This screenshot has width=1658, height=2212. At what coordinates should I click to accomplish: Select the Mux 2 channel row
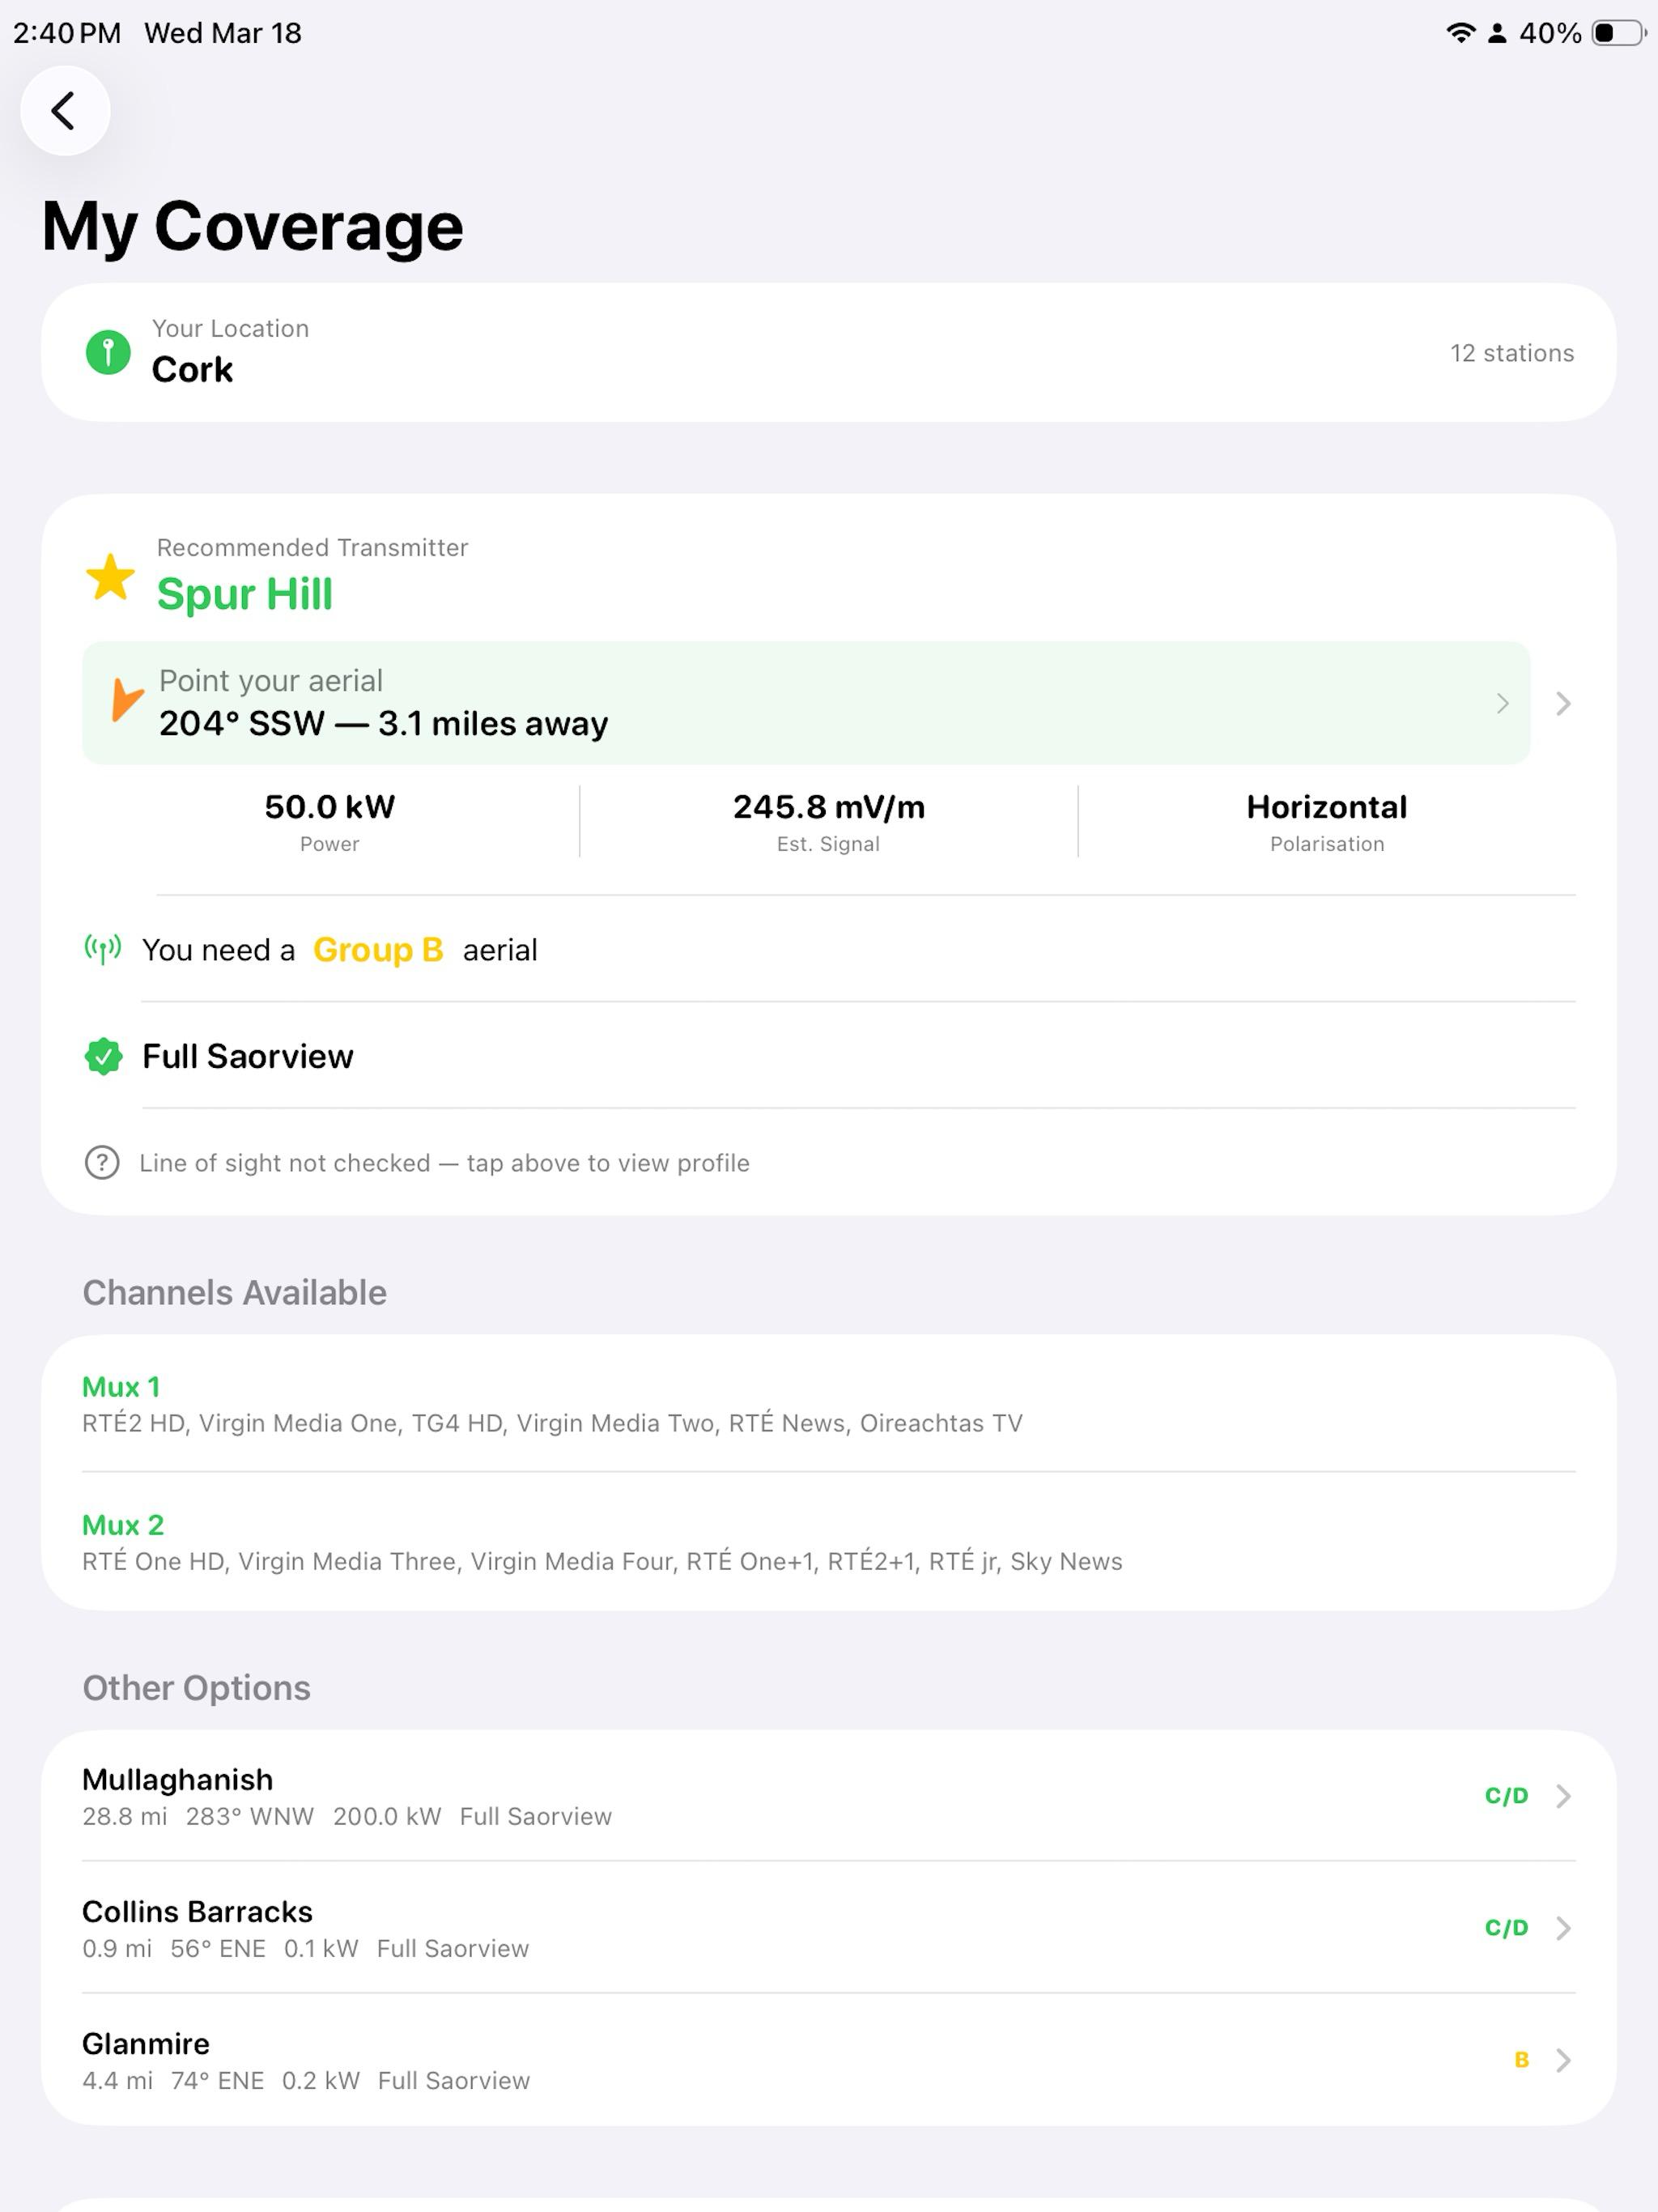click(829, 1542)
